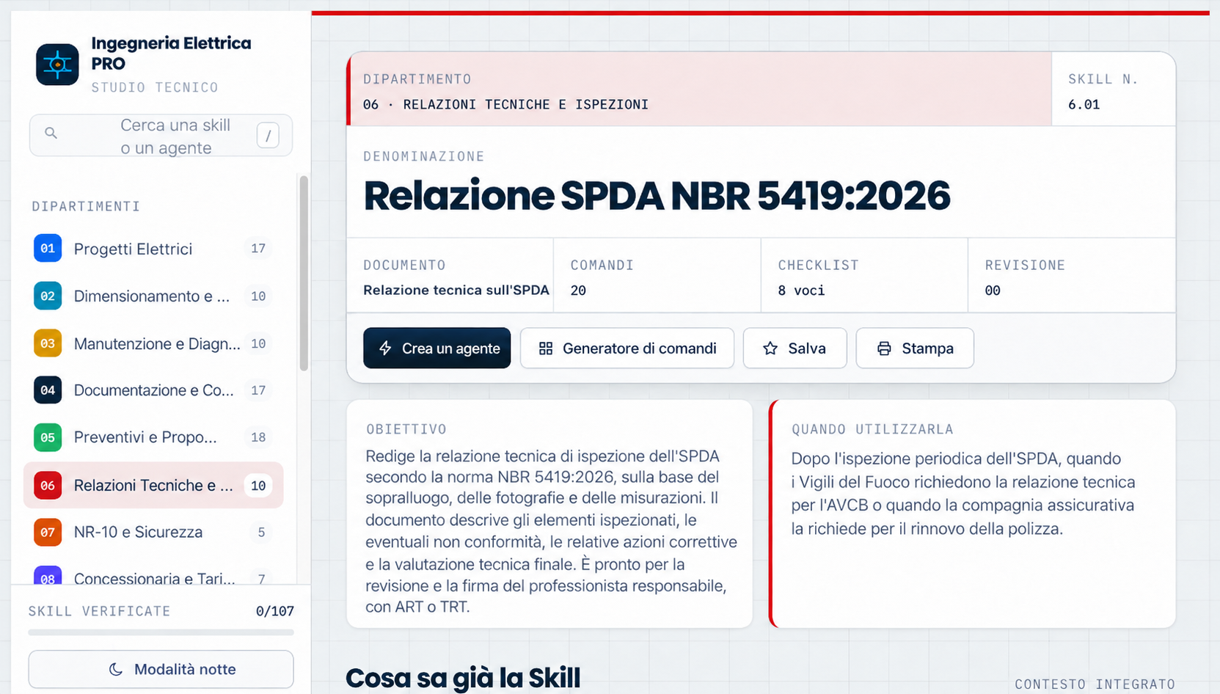Click the Documento value Relazione tecnica sull'SPDA
Image resolution: width=1220 pixels, height=694 pixels.
coord(456,290)
